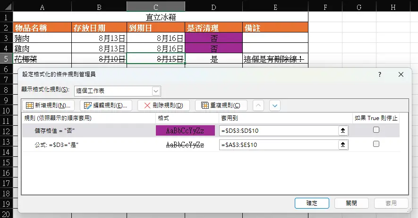Image resolution: width=418 pixels, height=218 pixels.
Task: Click the 新增規則 (New Rule) button
Action: point(48,105)
